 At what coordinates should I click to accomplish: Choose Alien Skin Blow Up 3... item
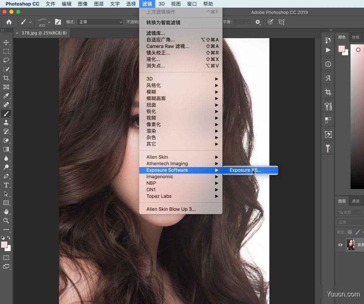point(181,209)
